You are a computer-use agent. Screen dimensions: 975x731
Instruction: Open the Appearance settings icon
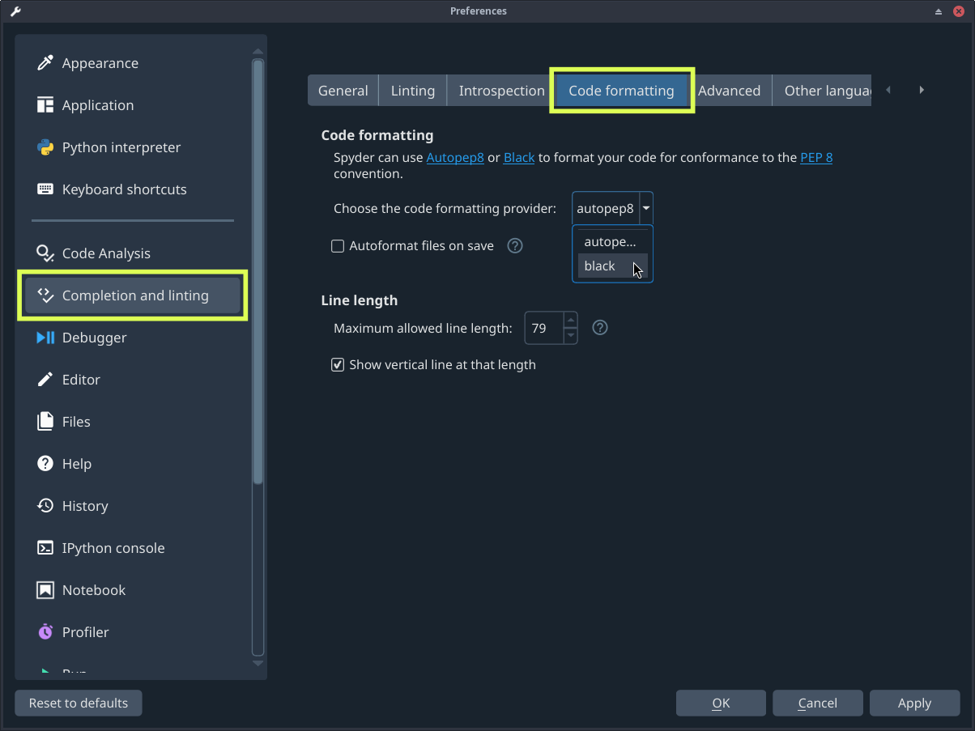(x=46, y=62)
